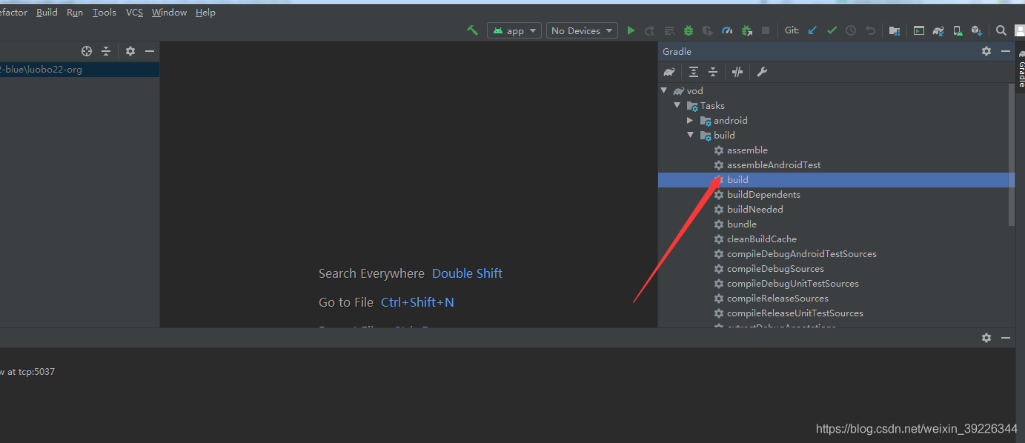Select the highlighted build task
Screen dimensions: 1025x443
tap(837, 179)
